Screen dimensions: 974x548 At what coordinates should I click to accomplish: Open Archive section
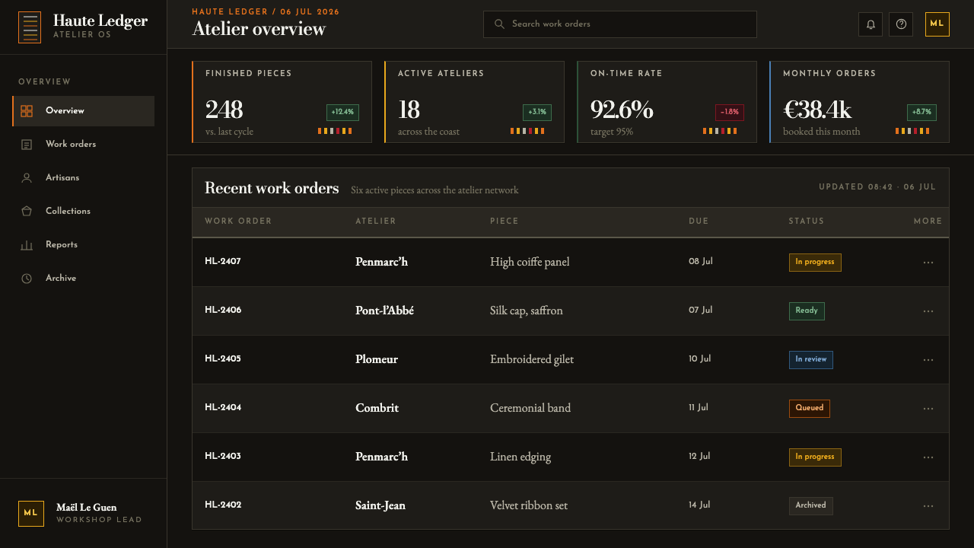click(x=84, y=279)
